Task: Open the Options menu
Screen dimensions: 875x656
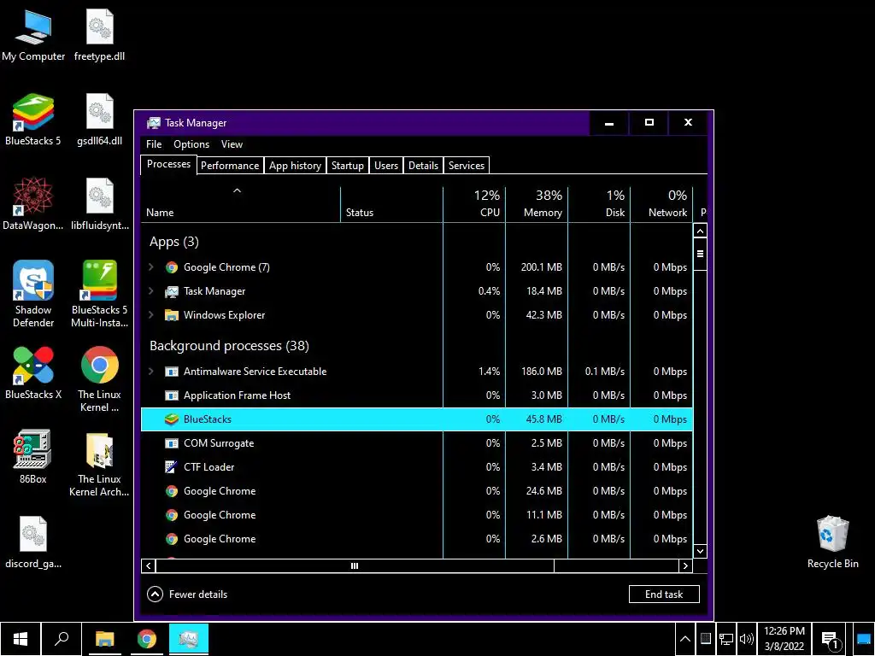Action: pyautogui.click(x=191, y=143)
